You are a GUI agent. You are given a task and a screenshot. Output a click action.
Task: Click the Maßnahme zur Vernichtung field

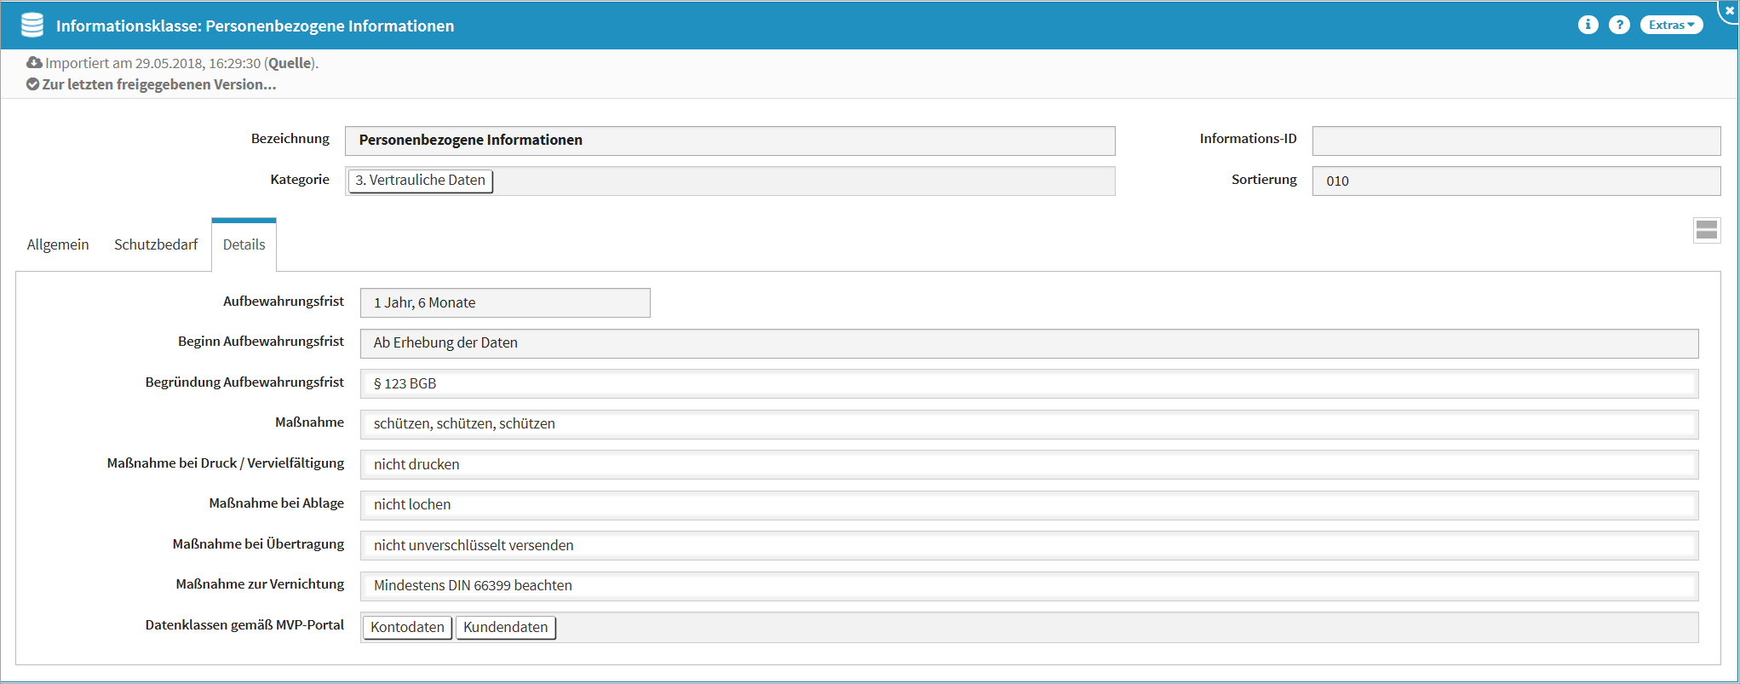pyautogui.click(x=1028, y=586)
